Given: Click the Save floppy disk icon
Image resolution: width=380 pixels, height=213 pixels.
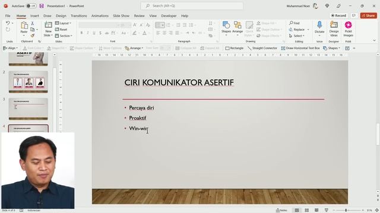Looking at the screenshot, I should (42, 6).
